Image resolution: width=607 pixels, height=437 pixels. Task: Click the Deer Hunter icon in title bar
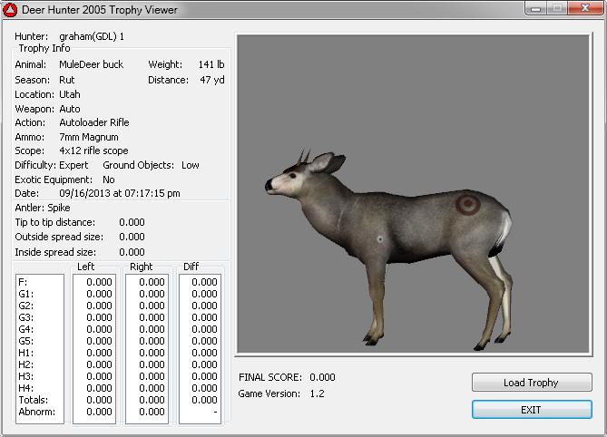point(10,10)
